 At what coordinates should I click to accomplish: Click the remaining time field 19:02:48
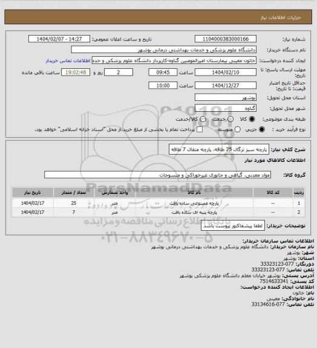[76, 72]
